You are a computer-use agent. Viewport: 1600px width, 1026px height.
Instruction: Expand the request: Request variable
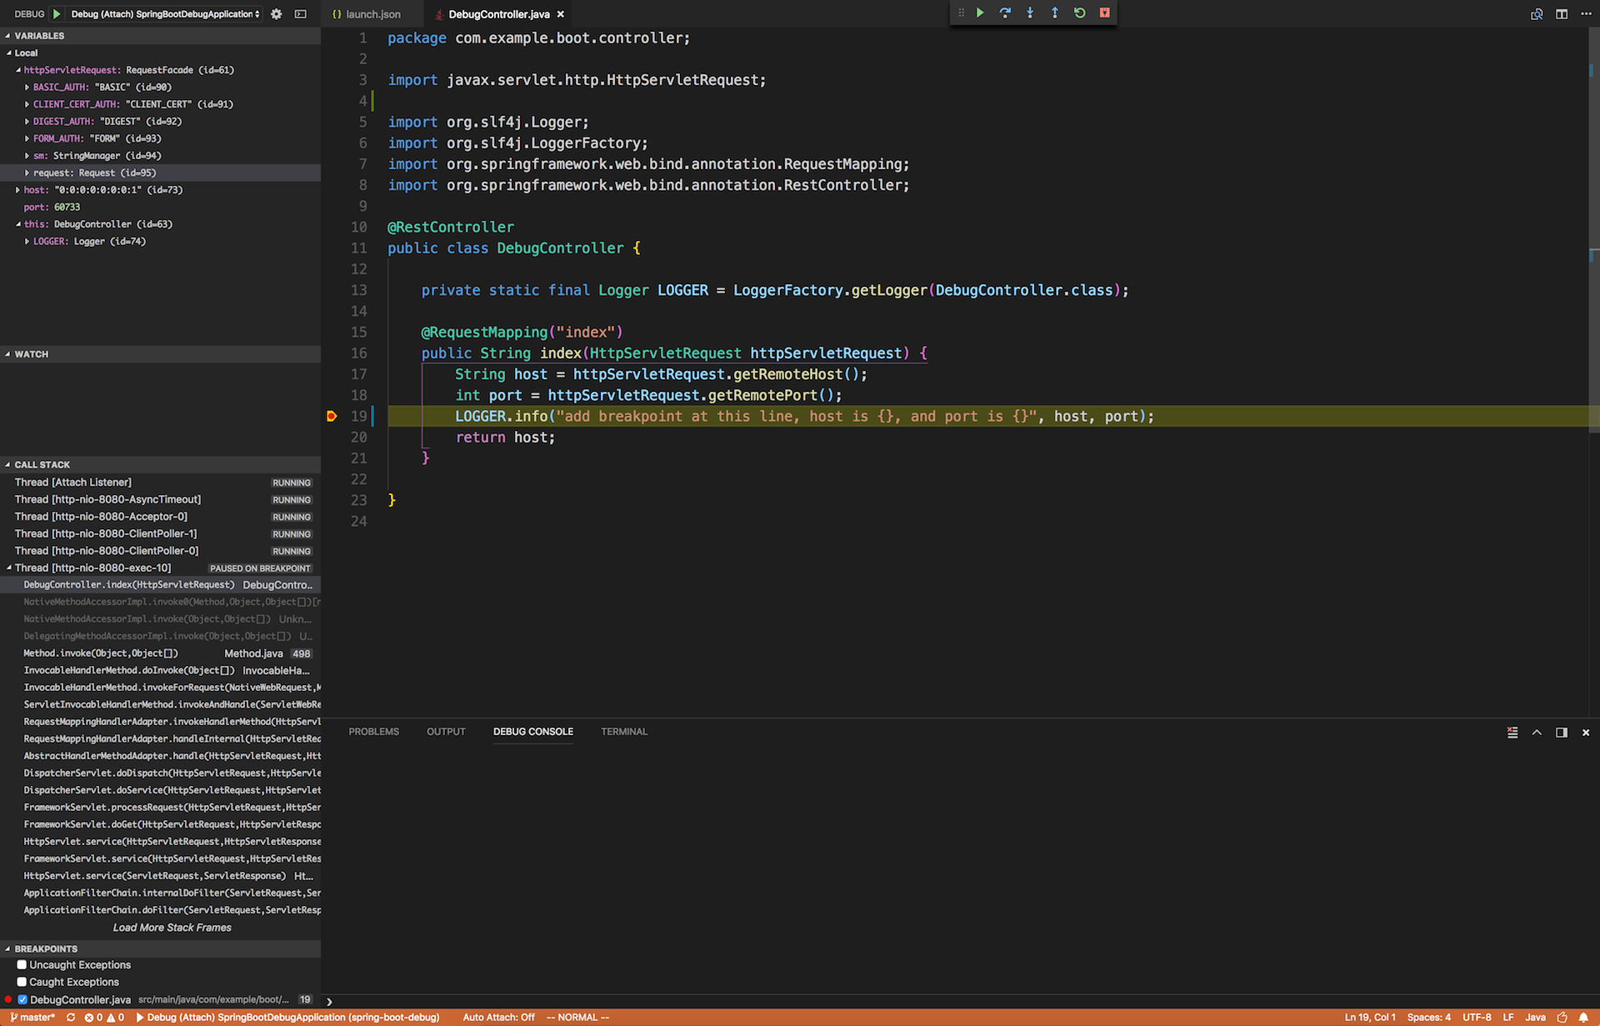coord(27,173)
